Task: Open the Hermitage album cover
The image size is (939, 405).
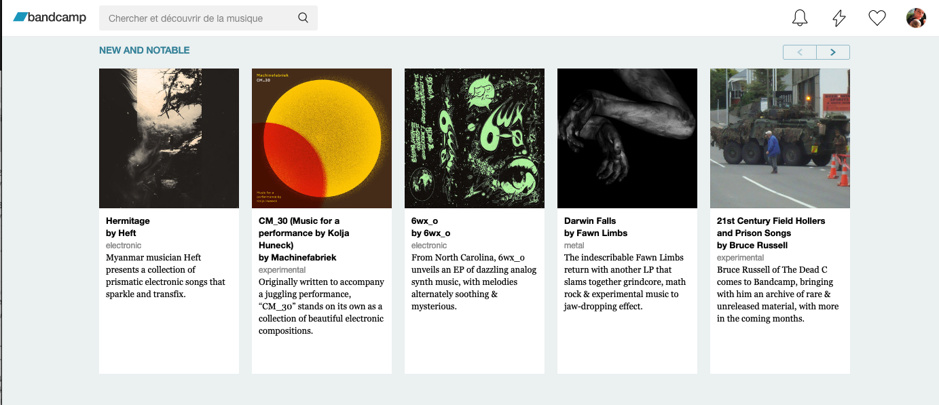Action: coord(169,138)
